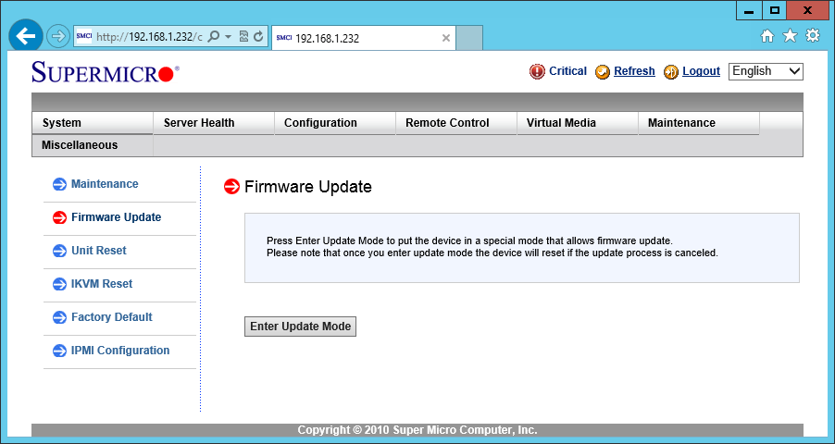
Task: Click the blue arrow icon beside Factory Default
Action: (59, 317)
